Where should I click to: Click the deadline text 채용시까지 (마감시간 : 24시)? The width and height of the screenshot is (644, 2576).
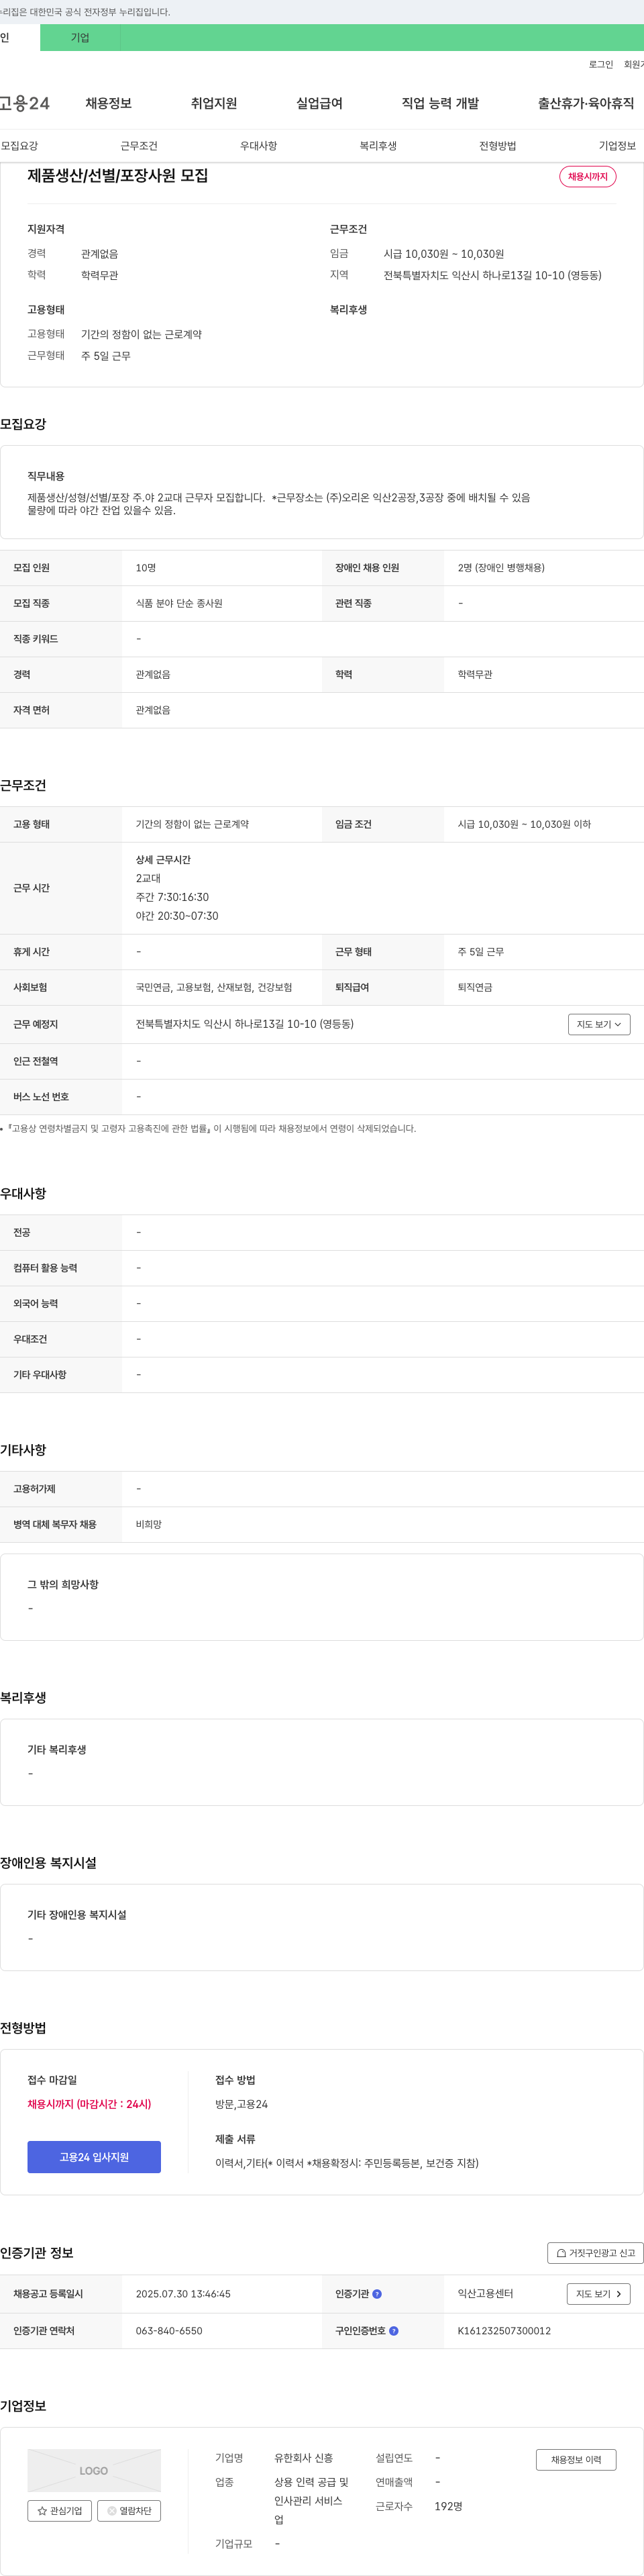pyautogui.click(x=89, y=2104)
